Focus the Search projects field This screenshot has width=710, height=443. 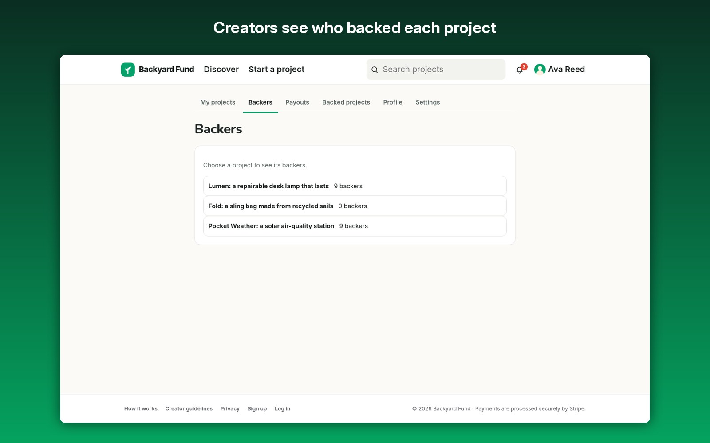tap(436, 70)
